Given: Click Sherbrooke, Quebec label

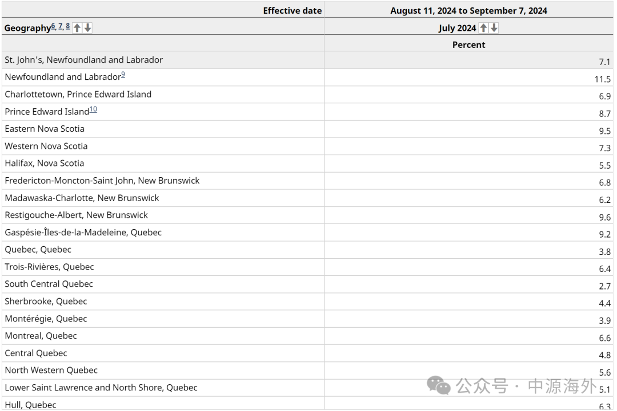Looking at the screenshot, I should 46,301.
